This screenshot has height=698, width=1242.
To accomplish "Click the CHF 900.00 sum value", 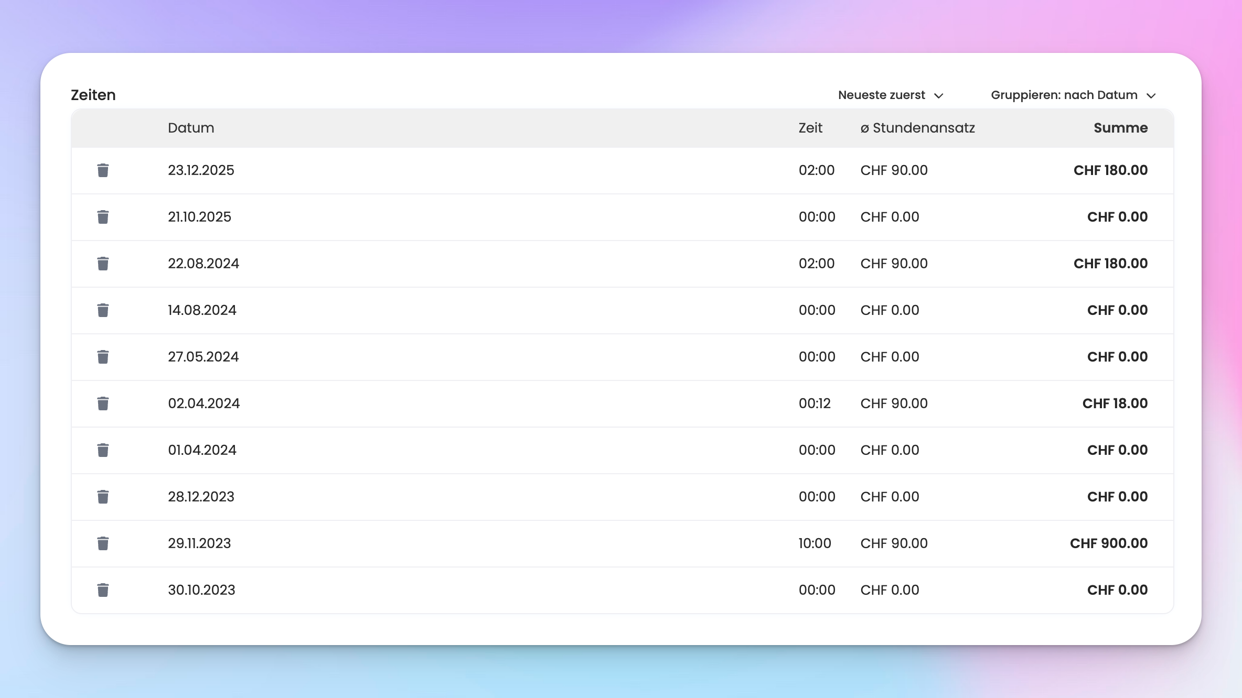I will [x=1108, y=543].
